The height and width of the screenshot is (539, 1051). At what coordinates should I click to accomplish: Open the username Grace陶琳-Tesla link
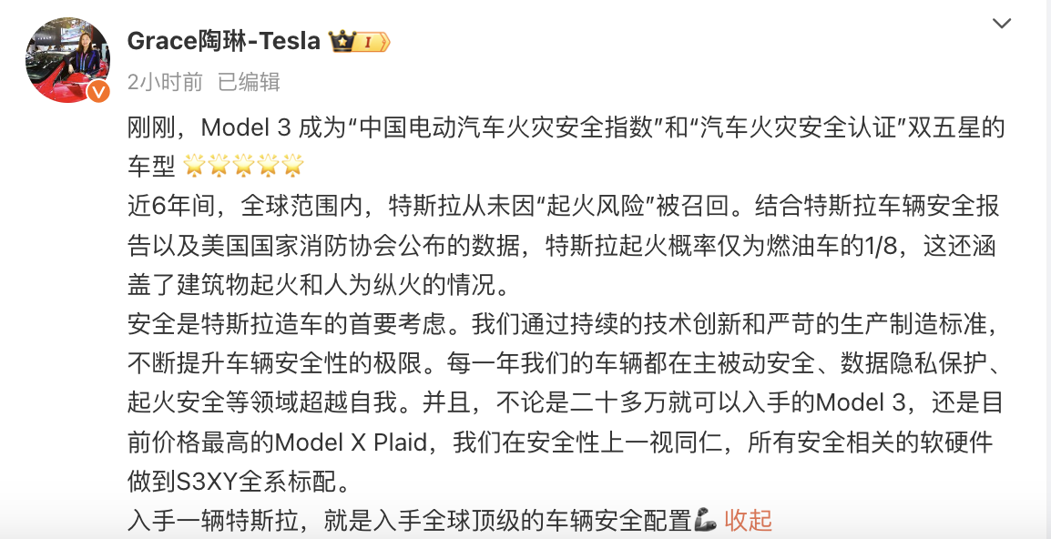224,42
